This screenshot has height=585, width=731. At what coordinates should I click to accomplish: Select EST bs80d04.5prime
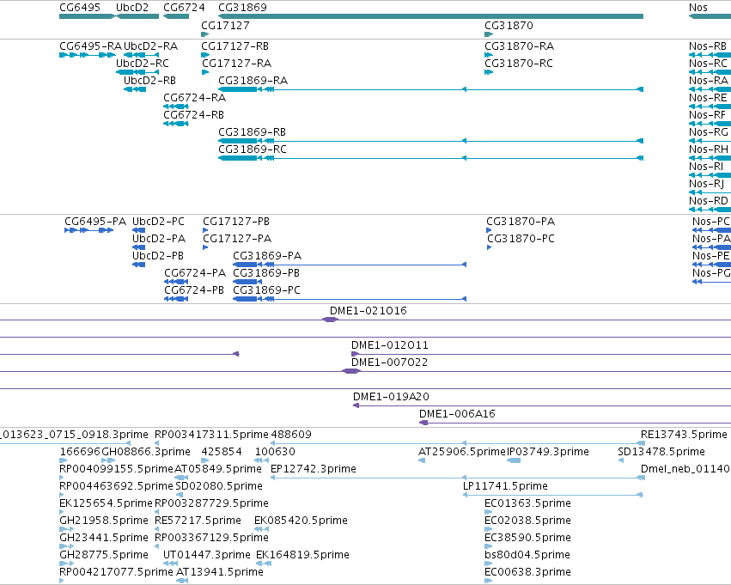527,555
